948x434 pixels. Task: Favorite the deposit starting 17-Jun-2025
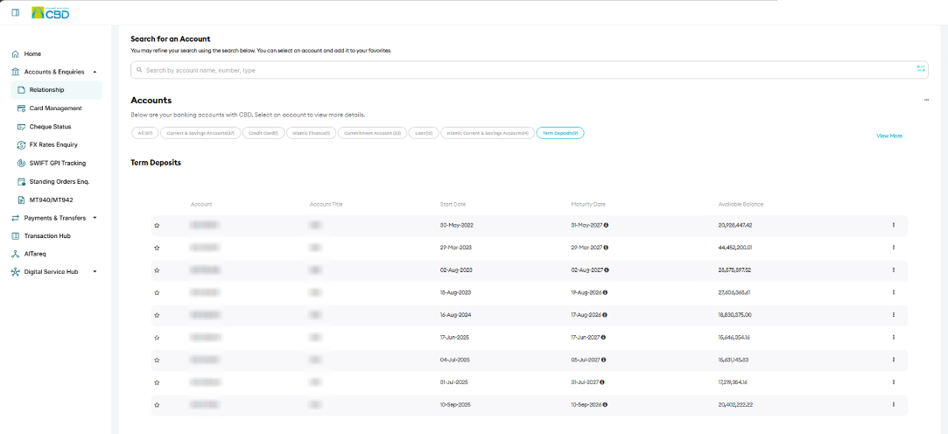pos(157,337)
